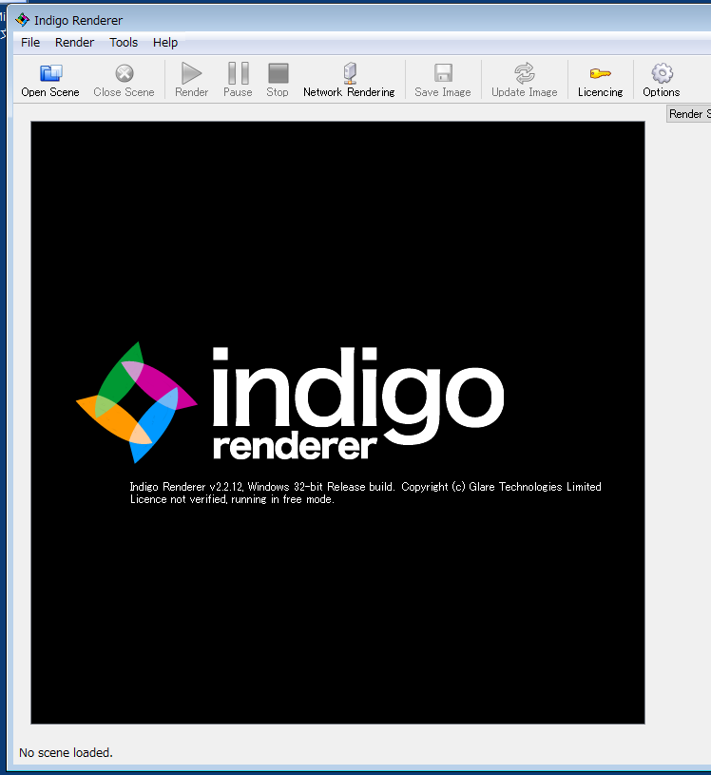
Task: Click the 'Licence not verified' message line
Action: pyautogui.click(x=232, y=499)
